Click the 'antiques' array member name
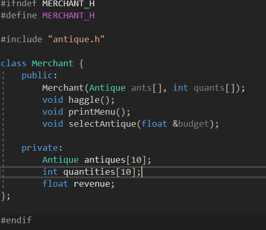Screen dimensions: 266x230 (x=105, y=160)
